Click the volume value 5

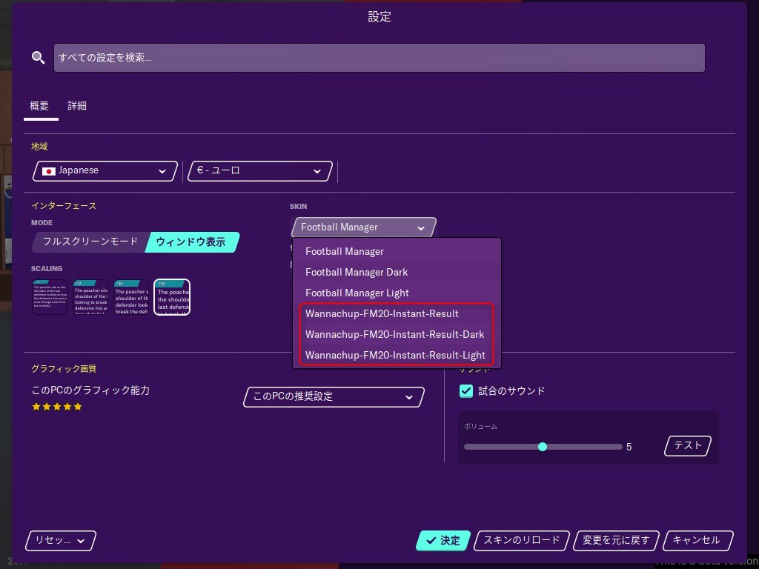click(x=629, y=447)
